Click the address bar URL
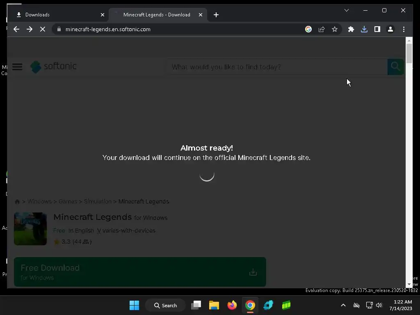420x315 pixels. coord(108,29)
